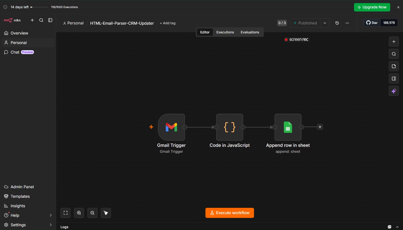This screenshot has height=230, width=403.
Task: Click the 0 / 3 counter badge
Action: coord(282,23)
